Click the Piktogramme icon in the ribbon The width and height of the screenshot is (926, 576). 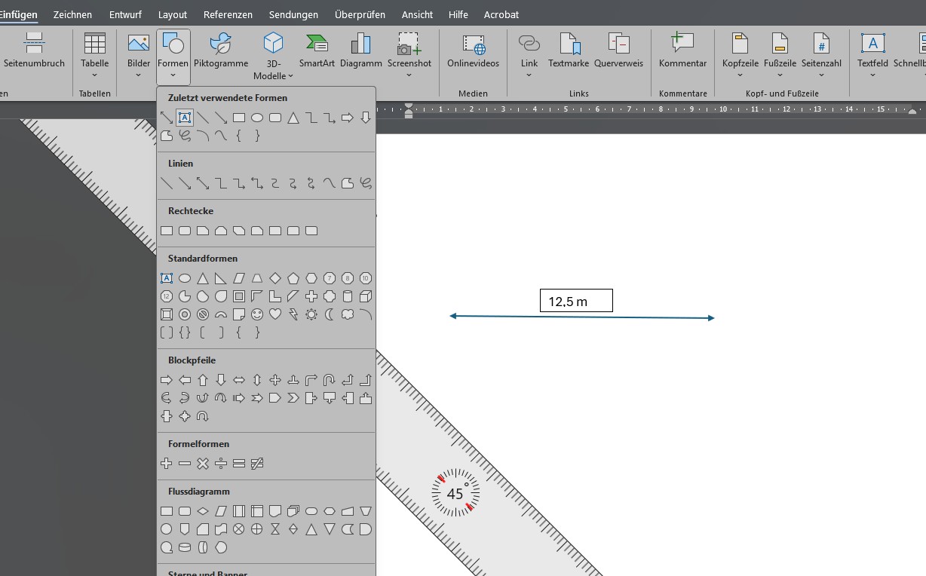221,51
